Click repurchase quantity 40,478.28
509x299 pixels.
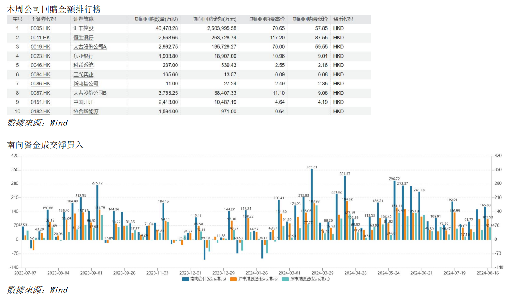[167, 28]
